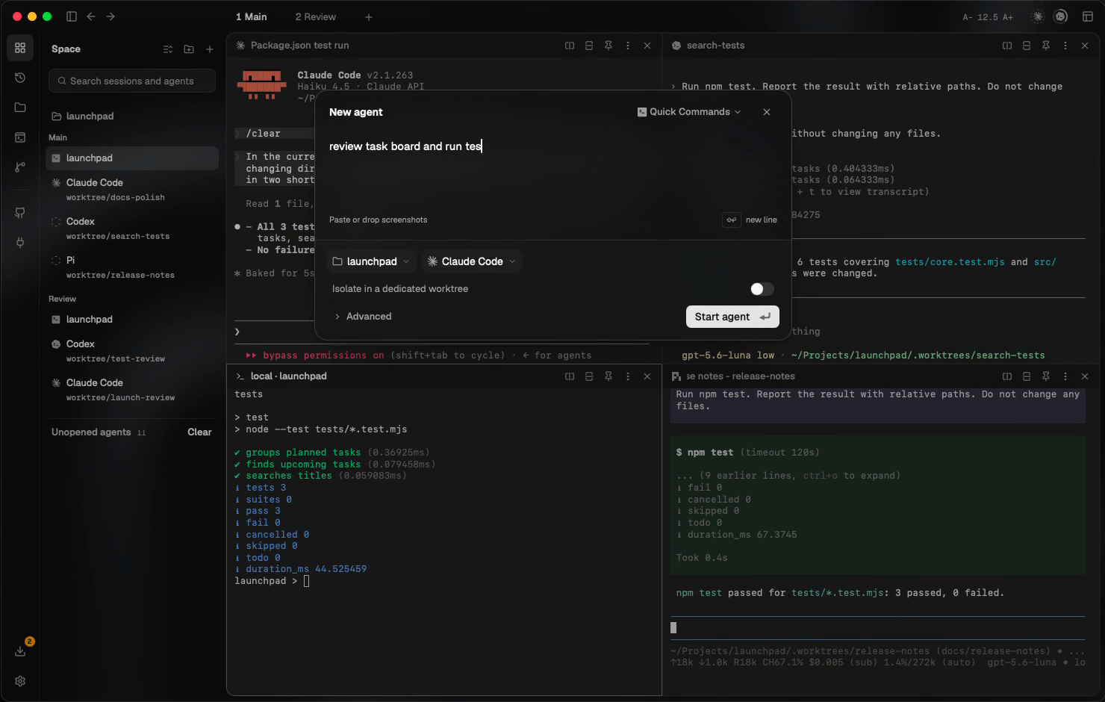Image resolution: width=1105 pixels, height=702 pixels.
Task: Open the launchpad project dropdown in dialog
Action: tap(371, 261)
